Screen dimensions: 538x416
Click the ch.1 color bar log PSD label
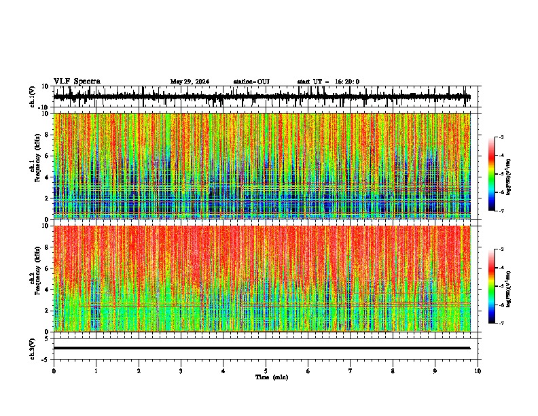click(508, 177)
